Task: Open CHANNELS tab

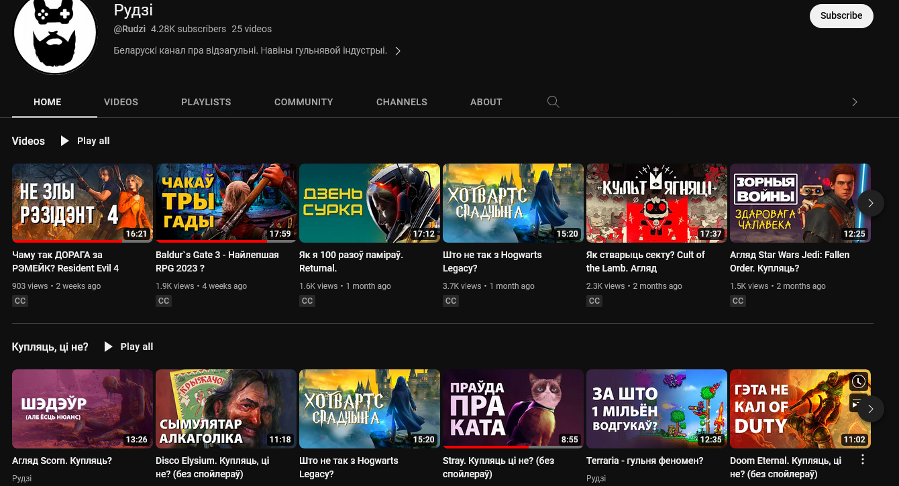Action: click(402, 102)
